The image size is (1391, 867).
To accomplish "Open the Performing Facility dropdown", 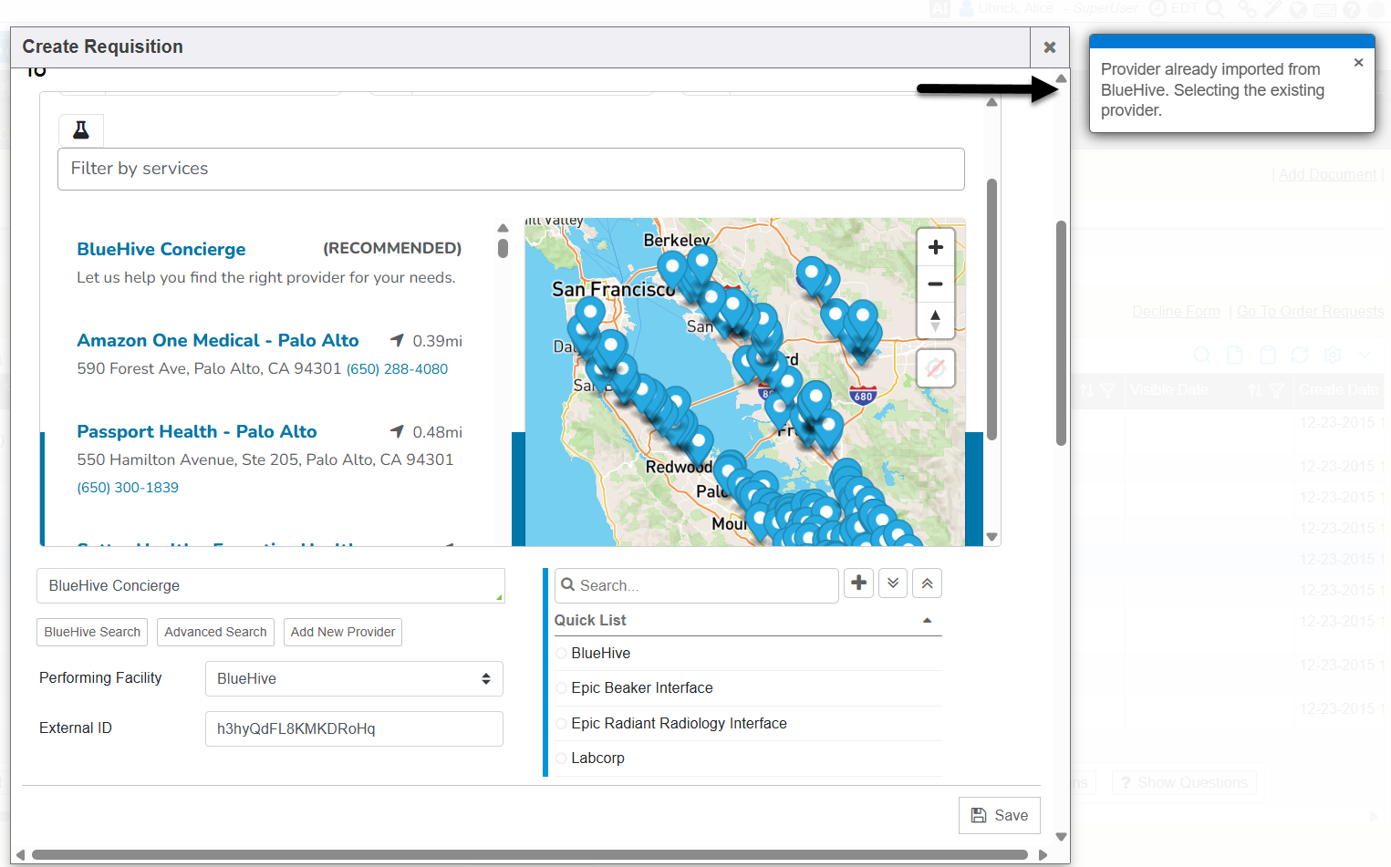I will coord(354,679).
